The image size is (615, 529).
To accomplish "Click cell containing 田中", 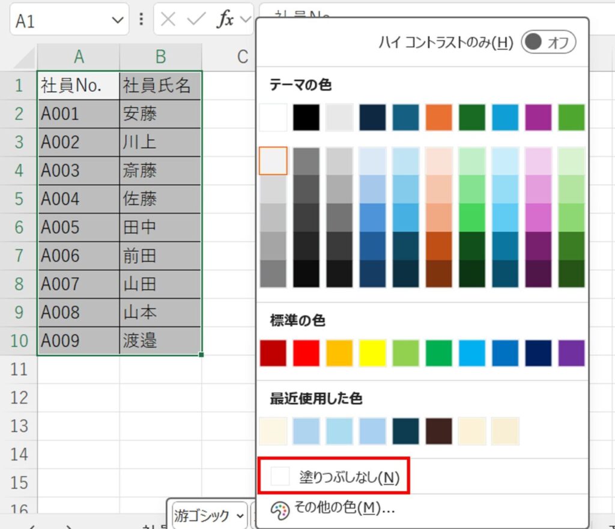I will (x=160, y=227).
